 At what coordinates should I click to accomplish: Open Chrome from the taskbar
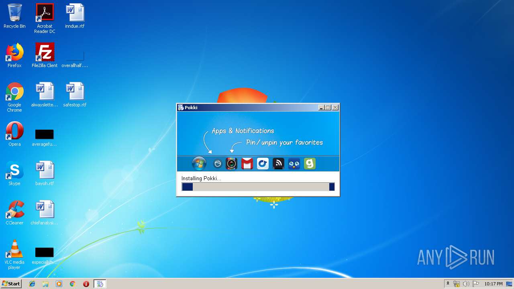click(x=72, y=284)
